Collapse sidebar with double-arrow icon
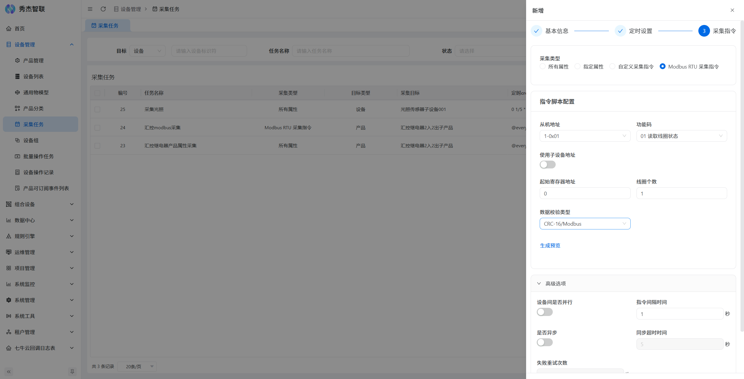 (x=9, y=371)
